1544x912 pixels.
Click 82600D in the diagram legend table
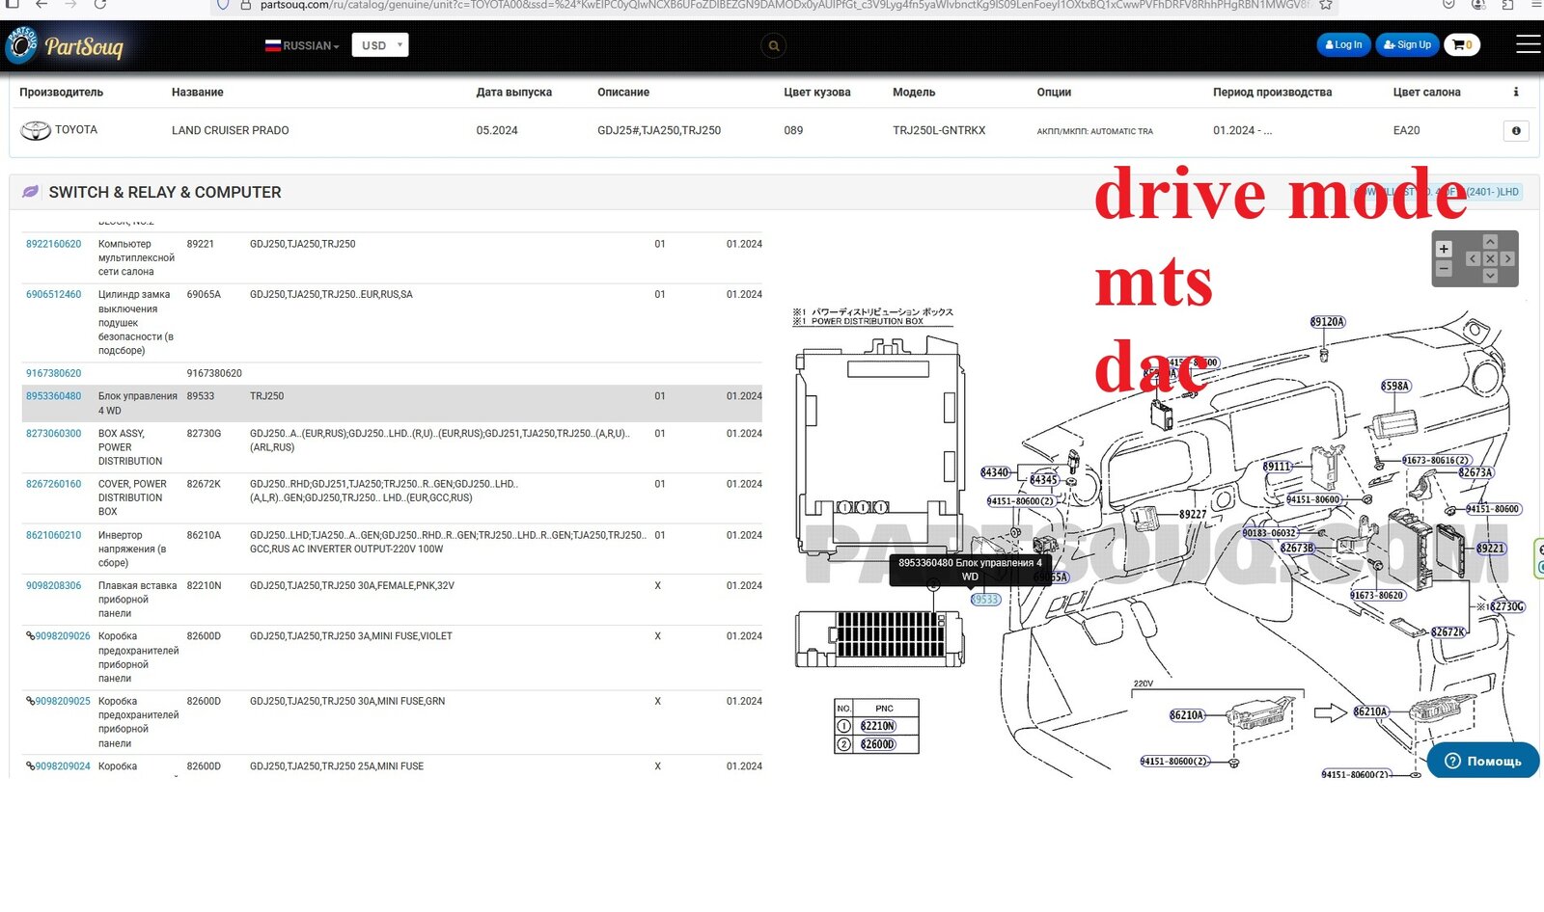pyautogui.click(x=878, y=744)
